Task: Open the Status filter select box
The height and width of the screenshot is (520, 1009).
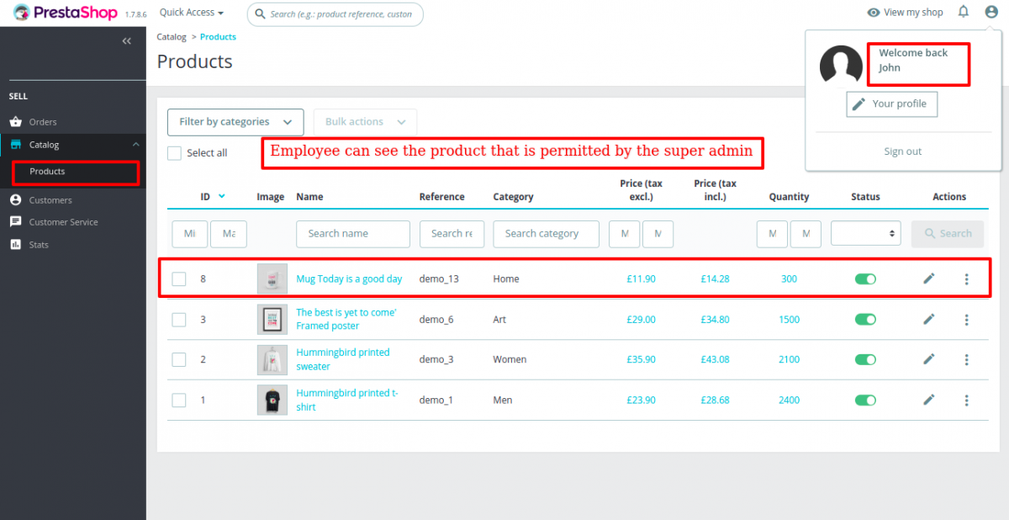Action: [x=865, y=233]
